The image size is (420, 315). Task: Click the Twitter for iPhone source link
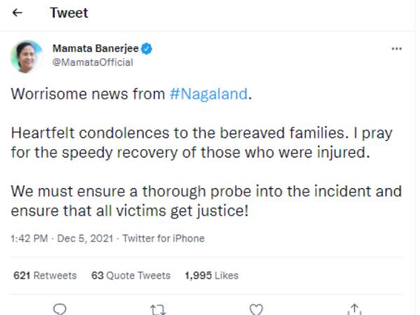click(x=164, y=239)
